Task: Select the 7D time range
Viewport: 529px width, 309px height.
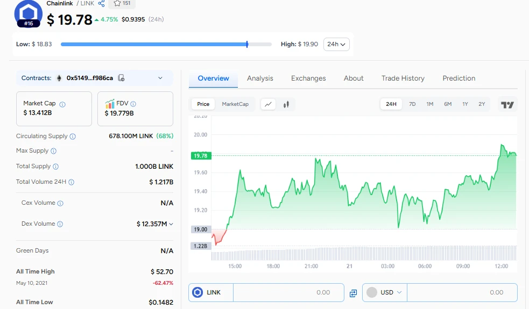Action: pos(412,104)
